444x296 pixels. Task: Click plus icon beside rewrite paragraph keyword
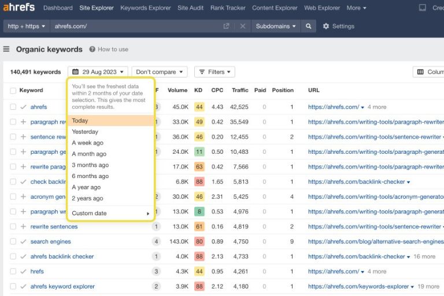pyautogui.click(x=23, y=166)
